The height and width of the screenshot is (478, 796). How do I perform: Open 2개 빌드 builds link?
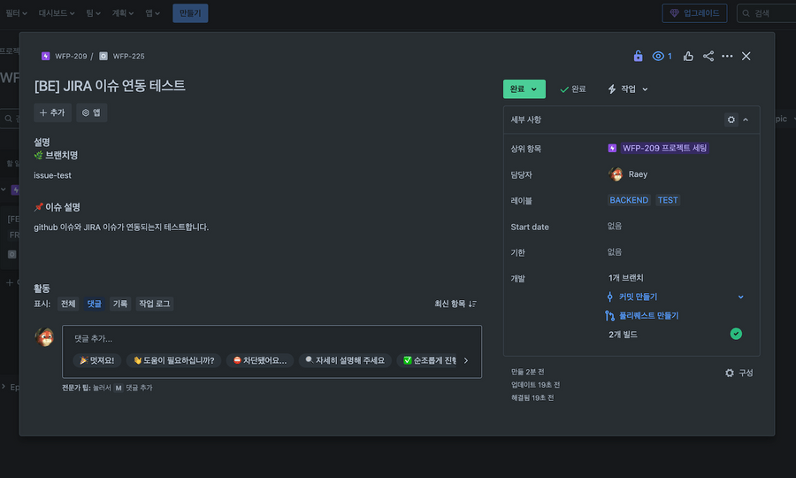(x=623, y=335)
